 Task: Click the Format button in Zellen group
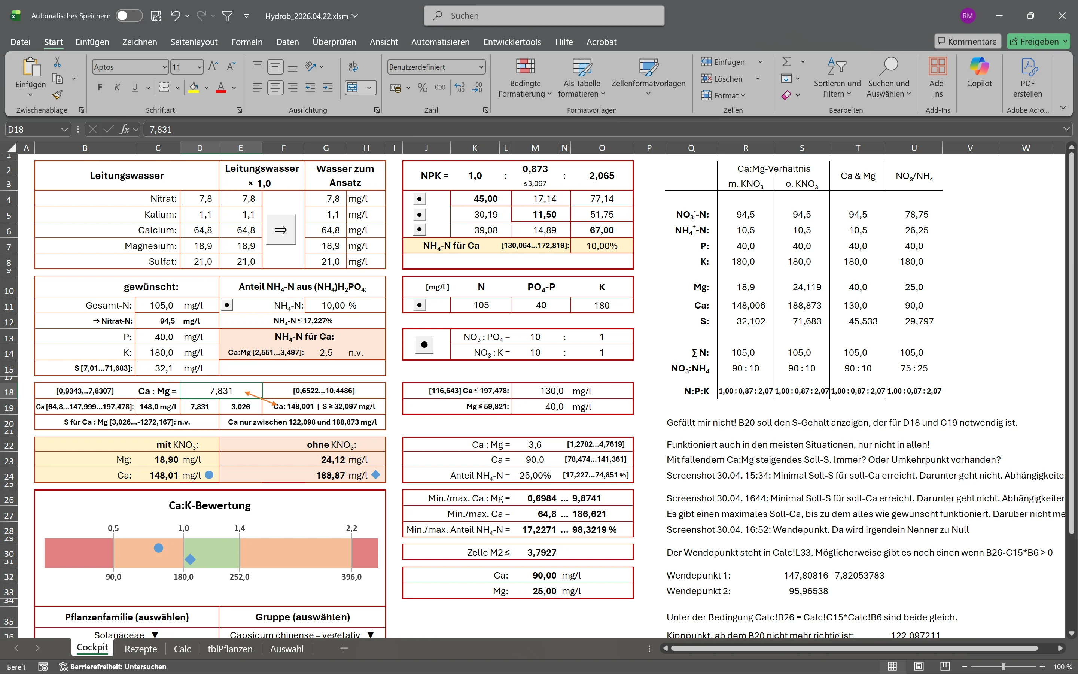click(723, 95)
